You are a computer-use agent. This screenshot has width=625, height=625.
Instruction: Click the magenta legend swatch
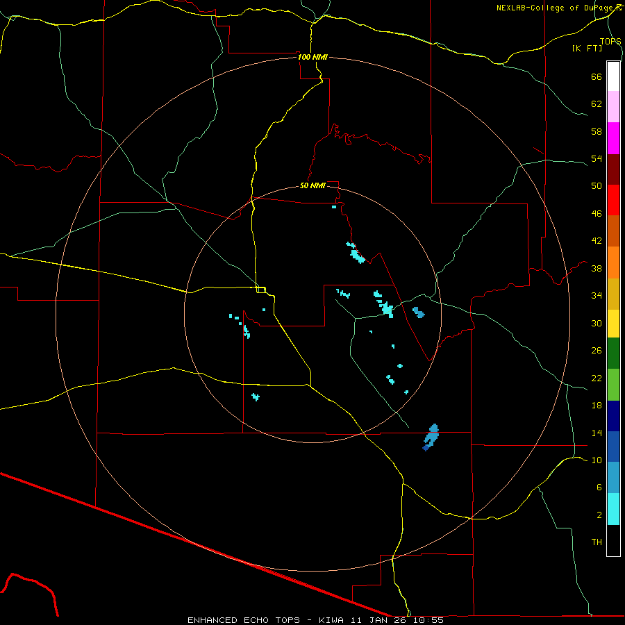(x=613, y=138)
